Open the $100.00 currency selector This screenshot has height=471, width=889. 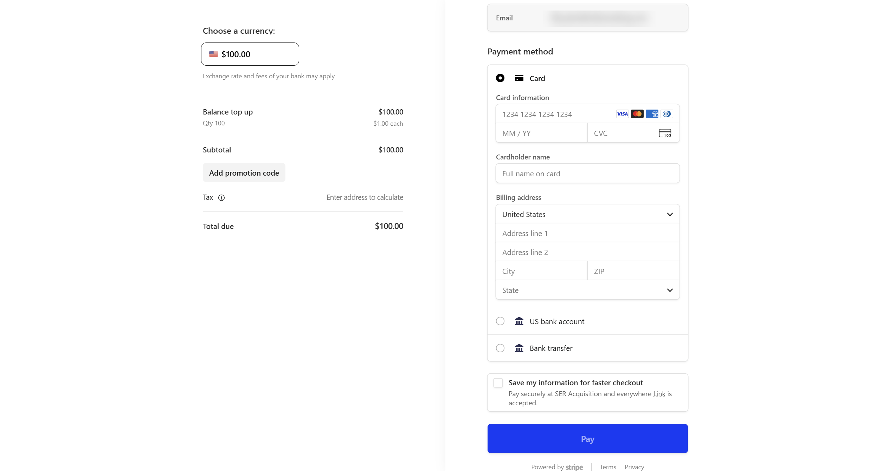[x=250, y=54]
